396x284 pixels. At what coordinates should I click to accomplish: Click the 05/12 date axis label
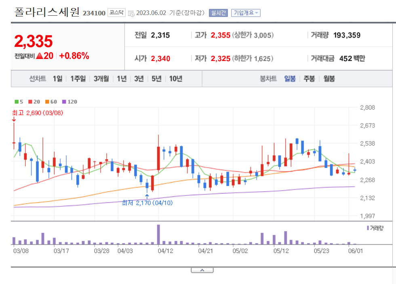pyautogui.click(x=281, y=251)
